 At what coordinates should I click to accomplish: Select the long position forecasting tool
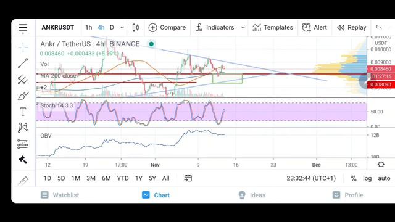pyautogui.click(x=23, y=144)
